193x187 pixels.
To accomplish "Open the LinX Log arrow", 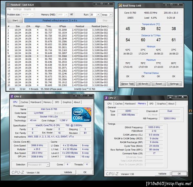I will point(110,89).
